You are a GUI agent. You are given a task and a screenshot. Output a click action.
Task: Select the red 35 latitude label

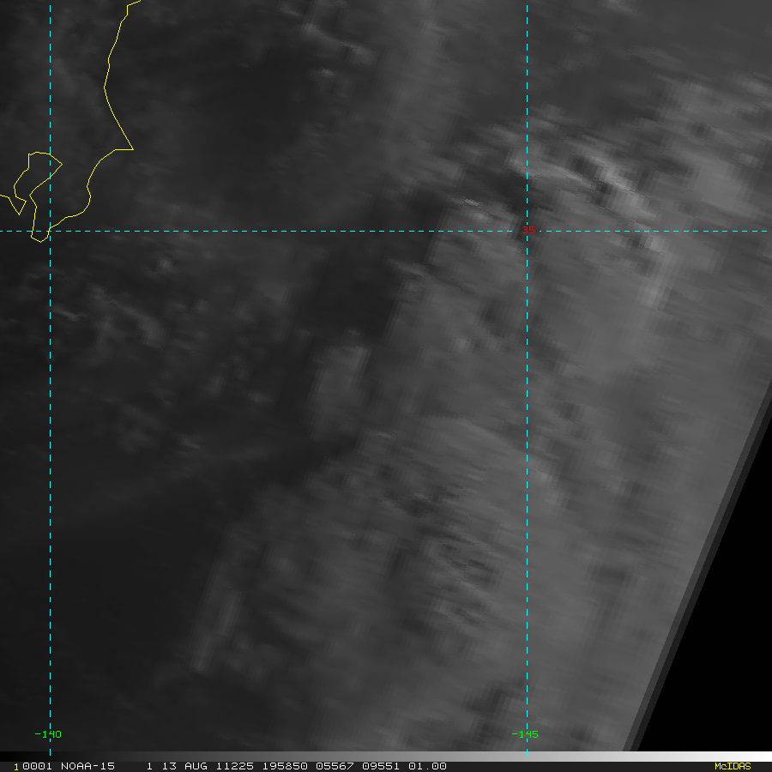click(528, 230)
